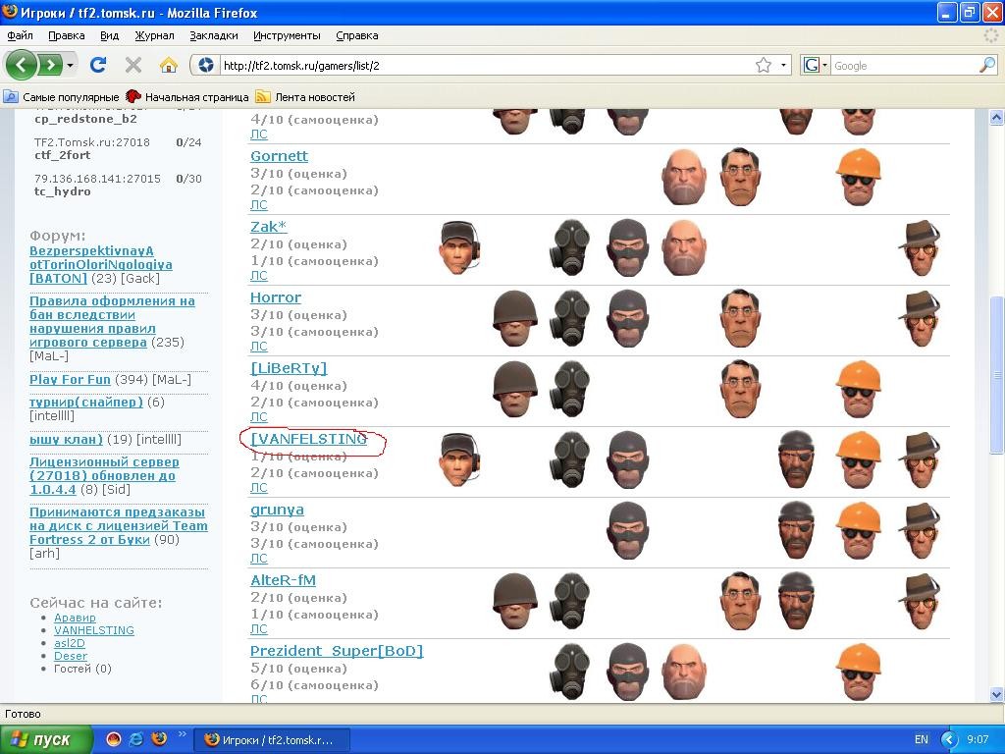Click the Heavy icon in Prezident_Super[BoD] row
Screen dimensions: 1005x754
[x=684, y=672]
